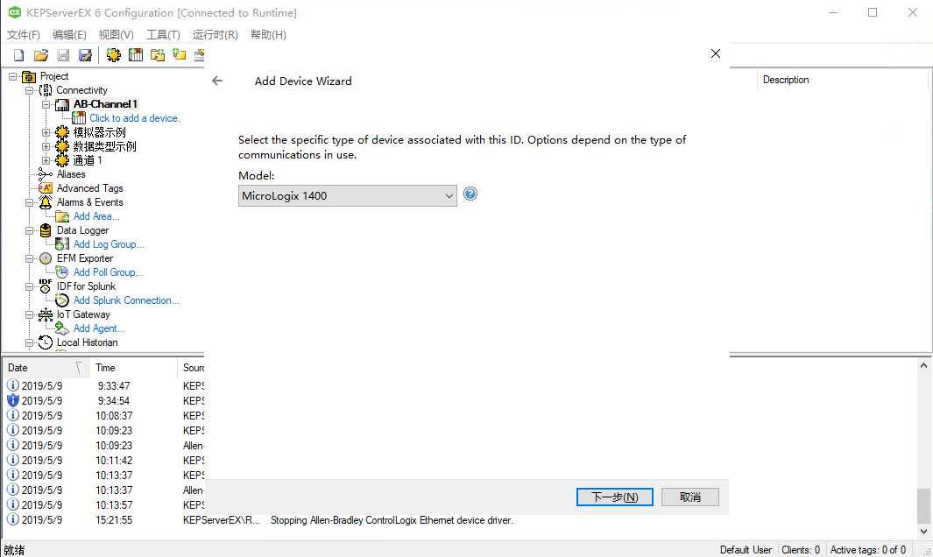Collapse the Alarms & Events node
Viewport: 933px width, 557px height.
point(29,202)
